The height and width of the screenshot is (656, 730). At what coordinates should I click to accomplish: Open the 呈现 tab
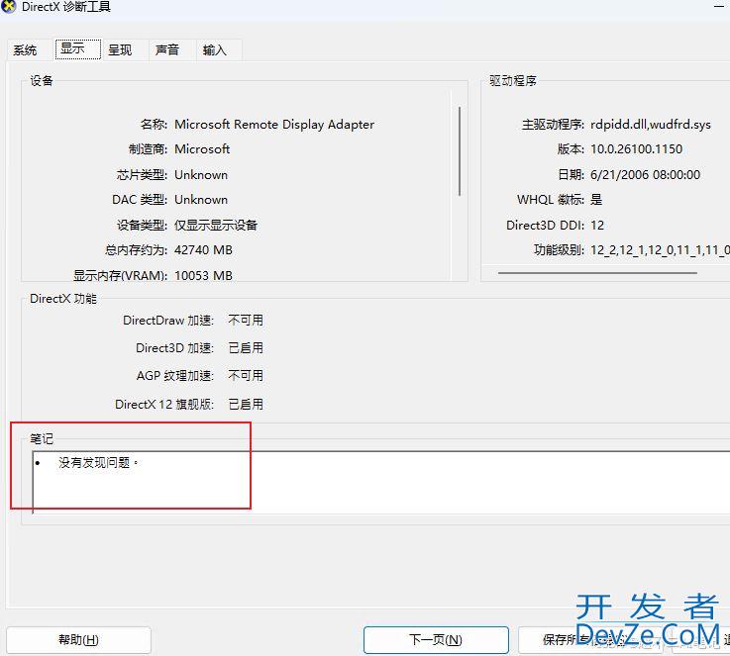(120, 49)
